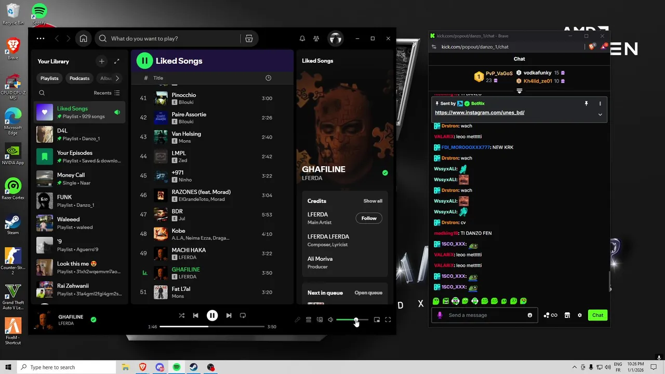665x374 pixels.
Task: Open the Kick shop storefront icon
Action: (567, 315)
